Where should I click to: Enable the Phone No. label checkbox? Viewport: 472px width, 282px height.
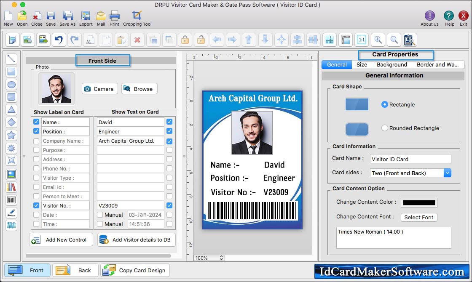tap(36, 168)
